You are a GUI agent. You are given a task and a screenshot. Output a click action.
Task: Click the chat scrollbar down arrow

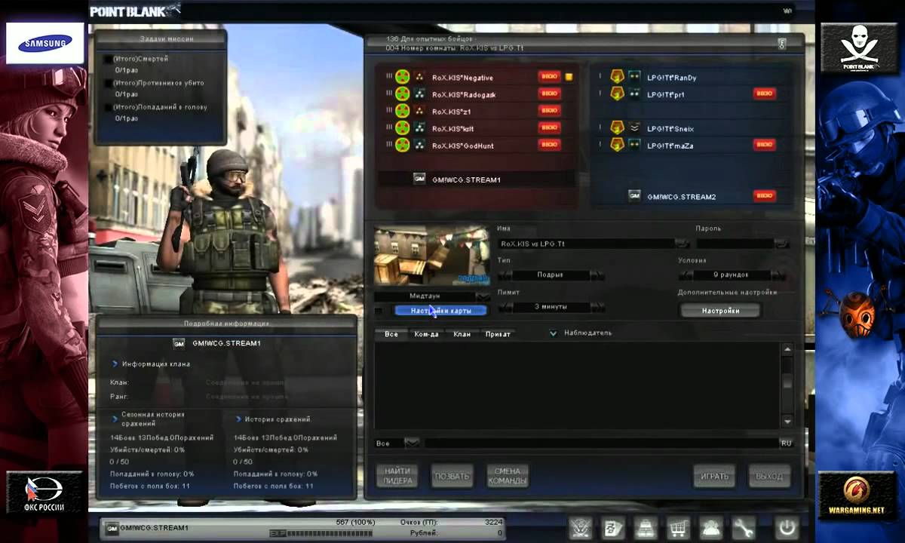point(787,421)
